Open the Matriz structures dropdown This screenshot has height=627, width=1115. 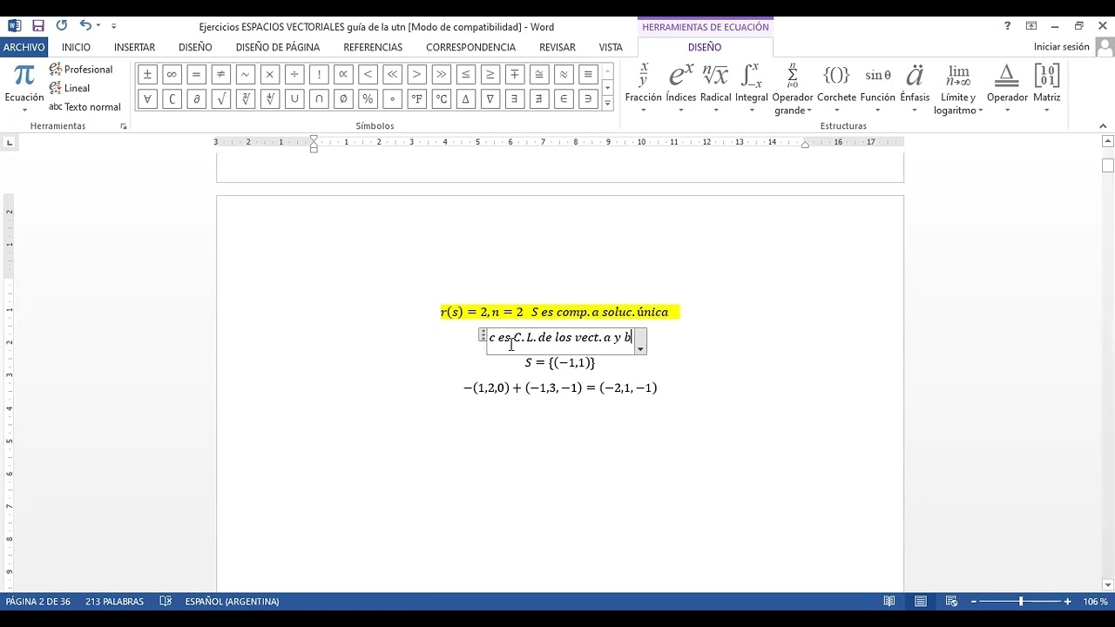(1046, 88)
